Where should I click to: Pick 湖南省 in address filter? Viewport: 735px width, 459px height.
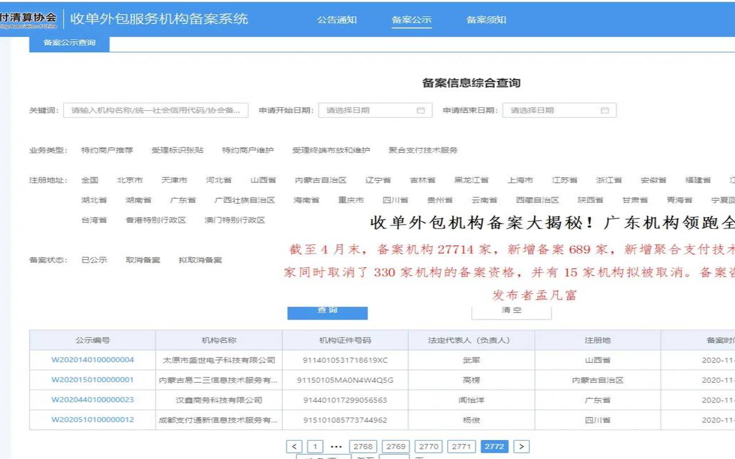[x=138, y=200]
